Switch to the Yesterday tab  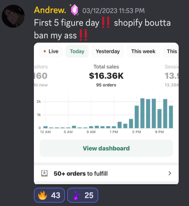pyautogui.click(x=108, y=51)
